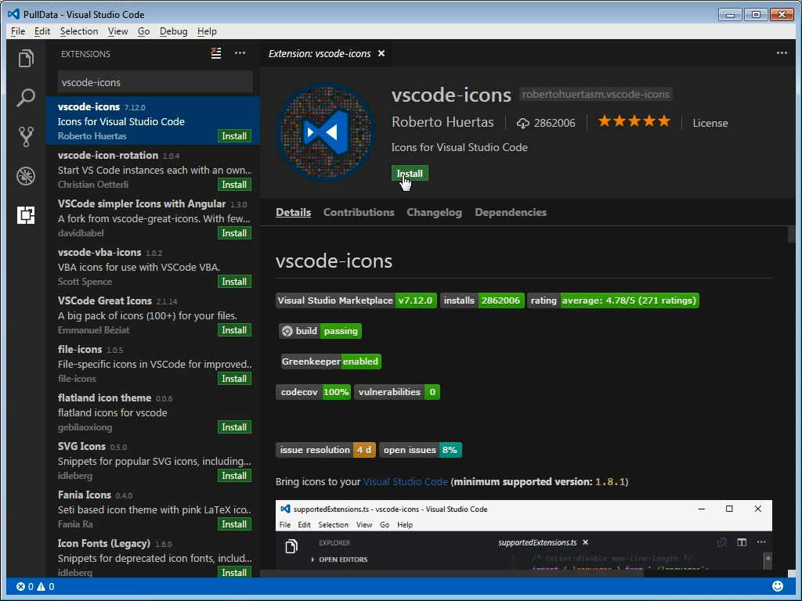This screenshot has width=802, height=601.
Task: Select the Fania Icons list entry
Action: (153, 509)
